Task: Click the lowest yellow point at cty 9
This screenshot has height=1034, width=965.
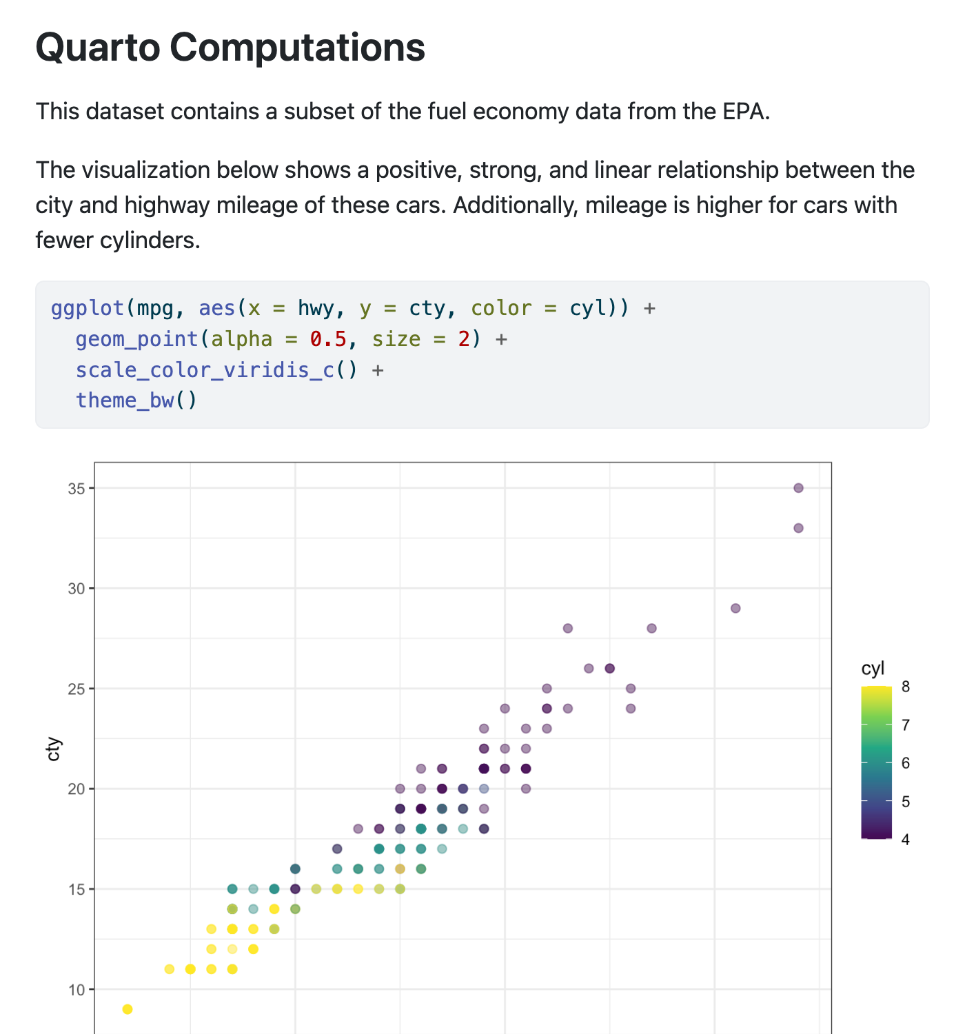Action: coord(128,1009)
